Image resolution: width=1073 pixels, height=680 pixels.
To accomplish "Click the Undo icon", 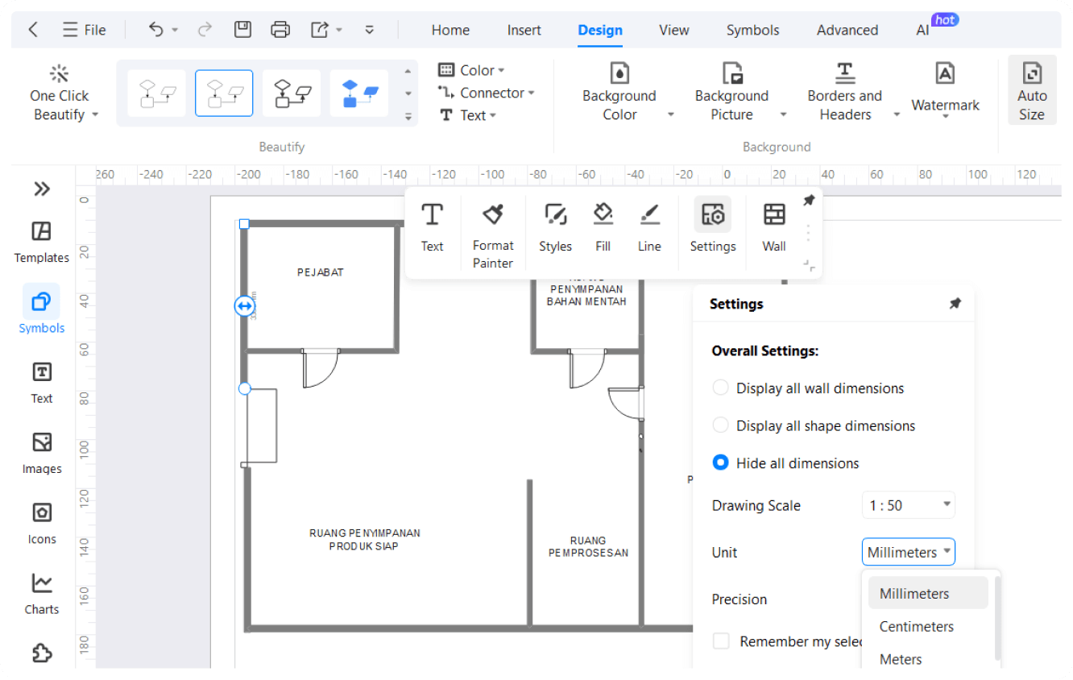I will (156, 30).
